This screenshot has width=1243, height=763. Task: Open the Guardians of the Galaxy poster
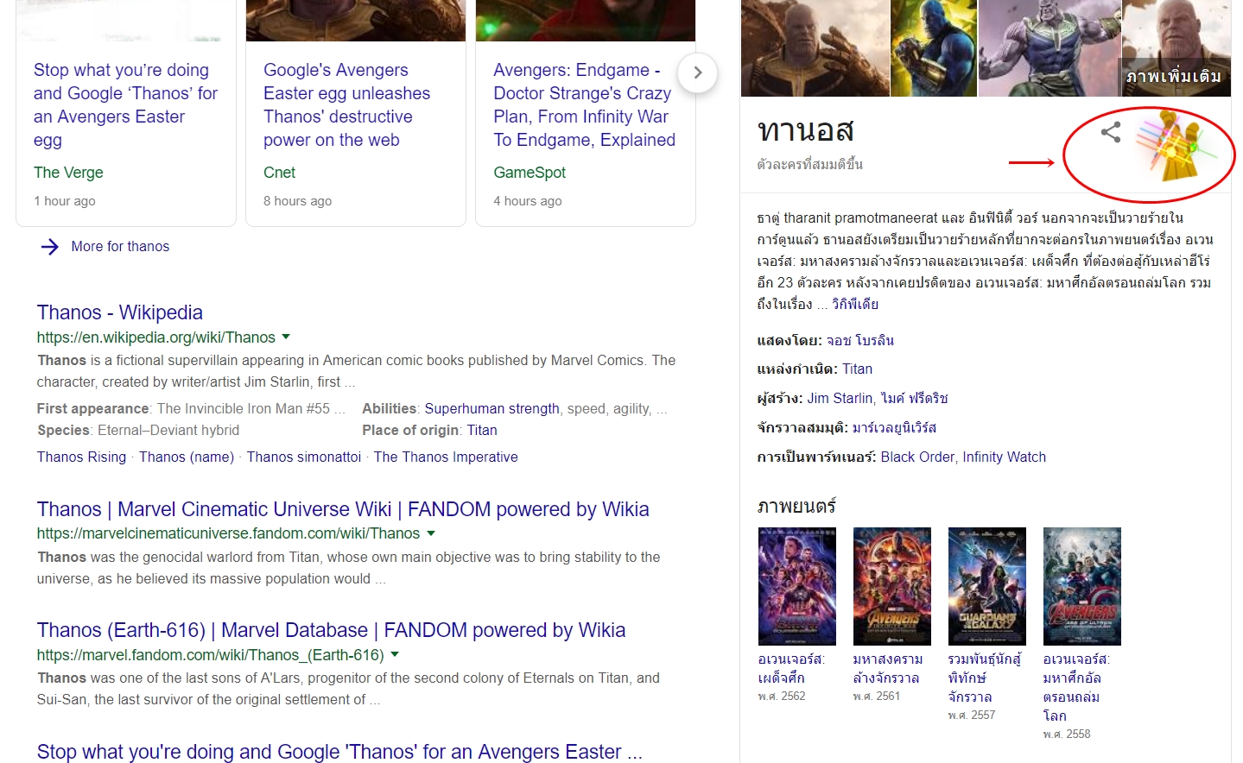pos(987,587)
